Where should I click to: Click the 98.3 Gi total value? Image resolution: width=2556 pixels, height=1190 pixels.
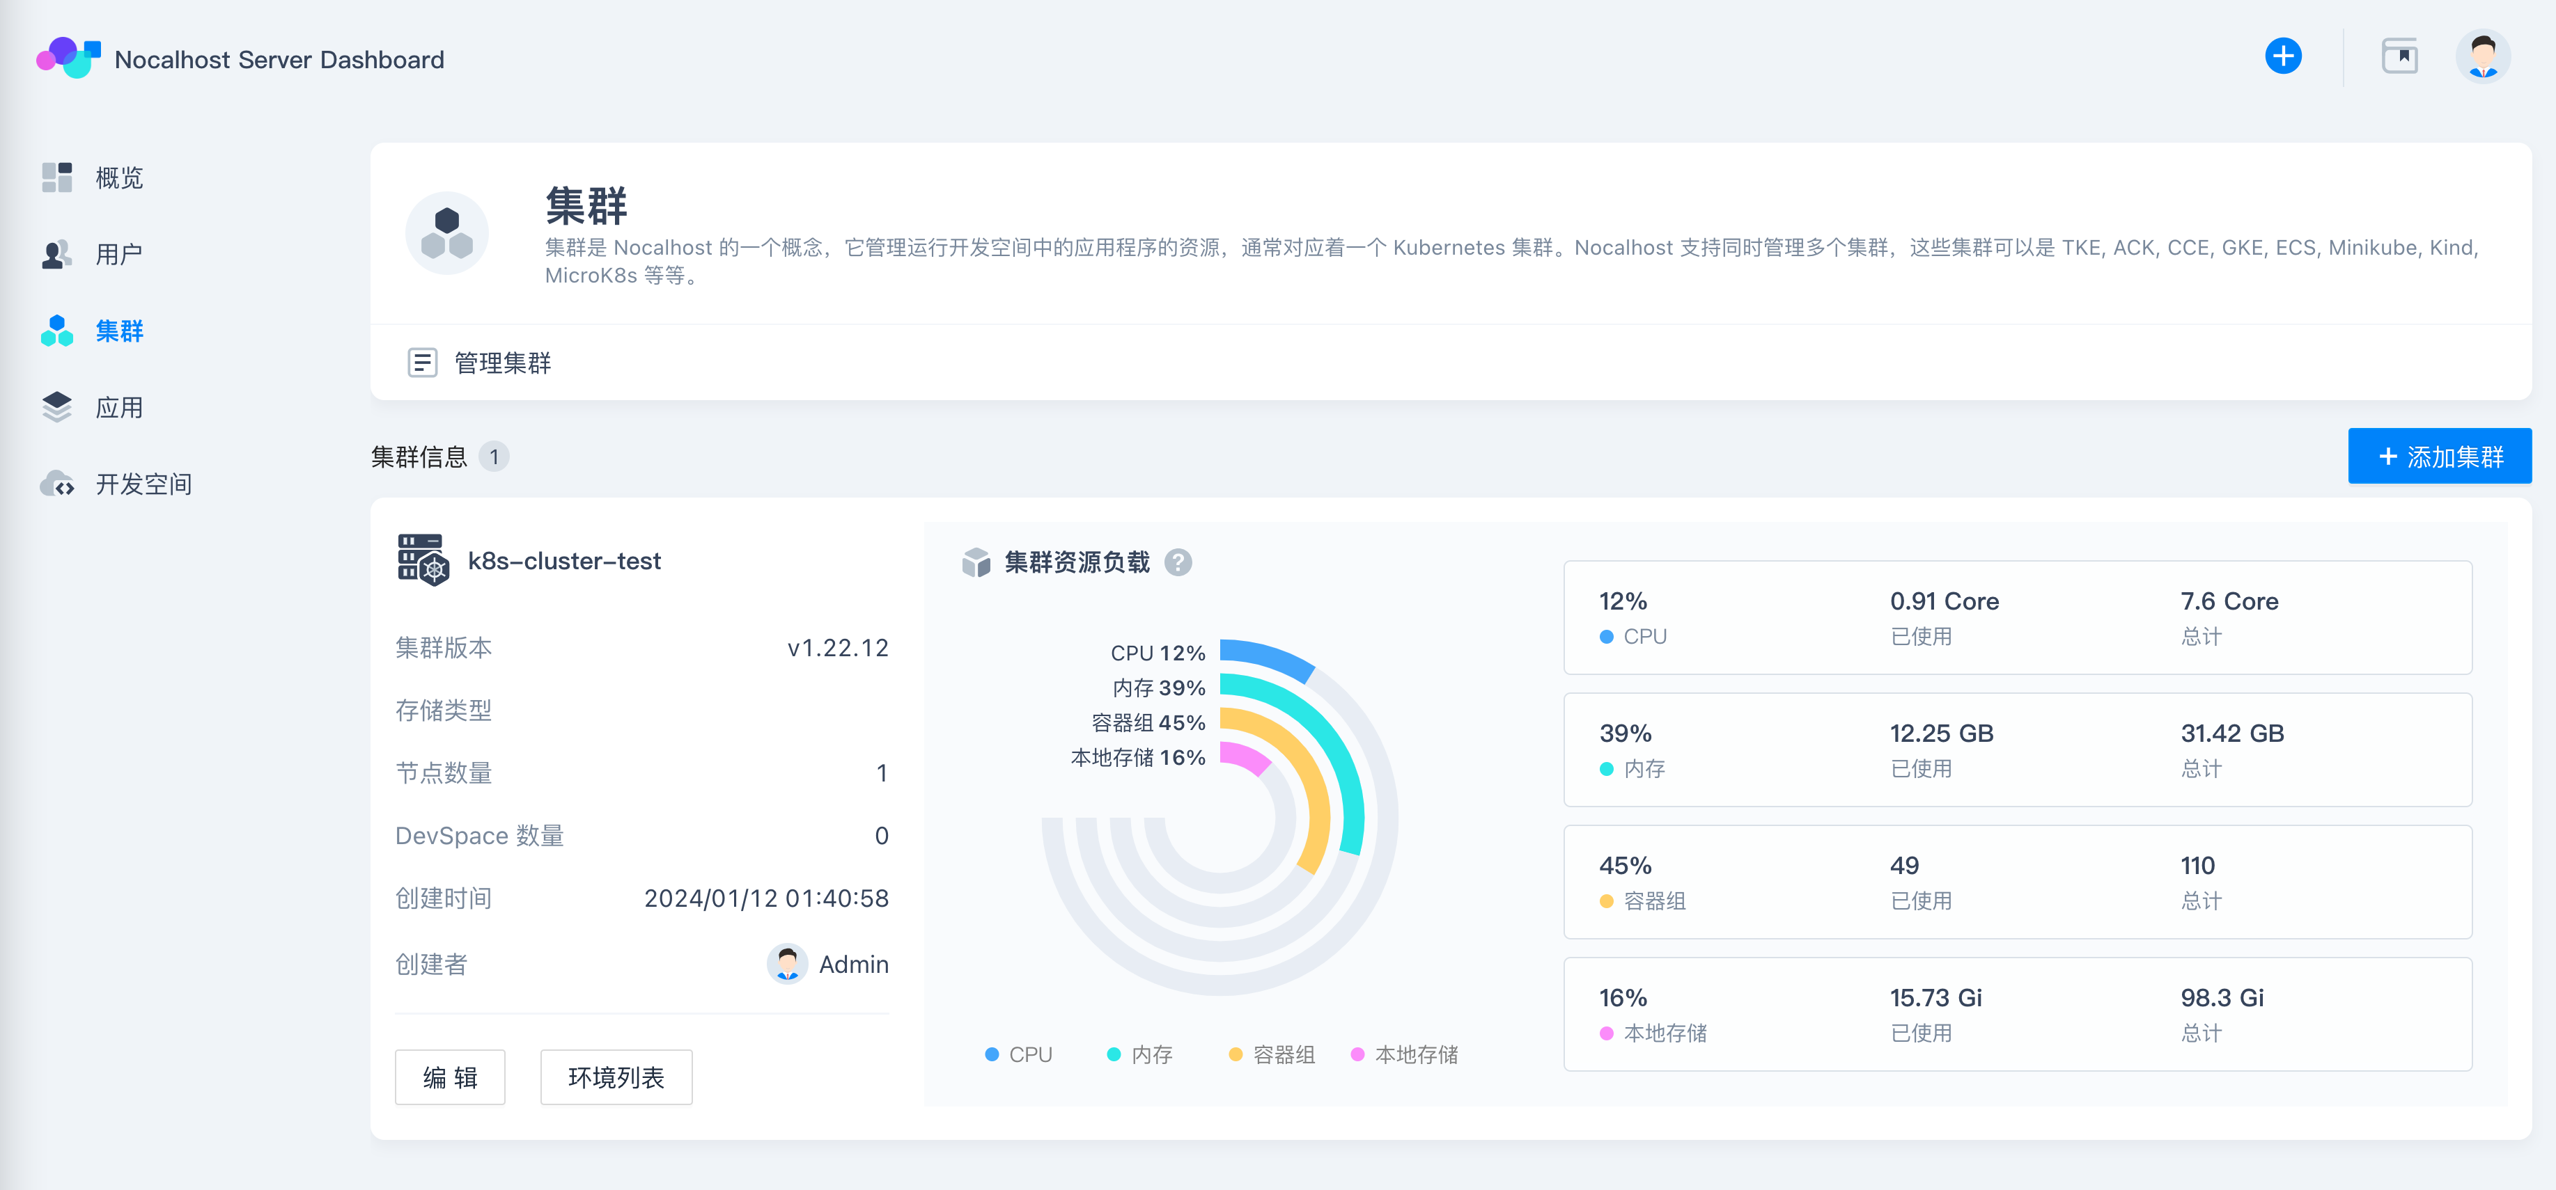point(2222,998)
